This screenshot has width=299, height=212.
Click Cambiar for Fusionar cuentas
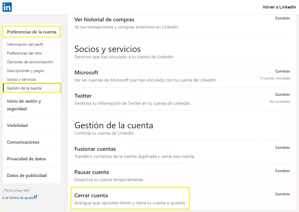[x=282, y=148]
